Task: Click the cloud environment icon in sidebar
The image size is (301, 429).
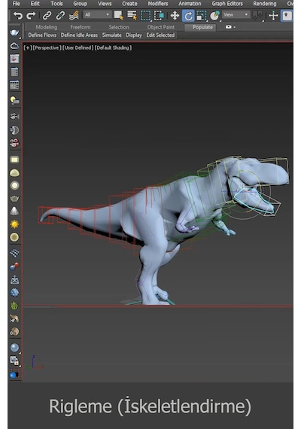Action: 14,46
